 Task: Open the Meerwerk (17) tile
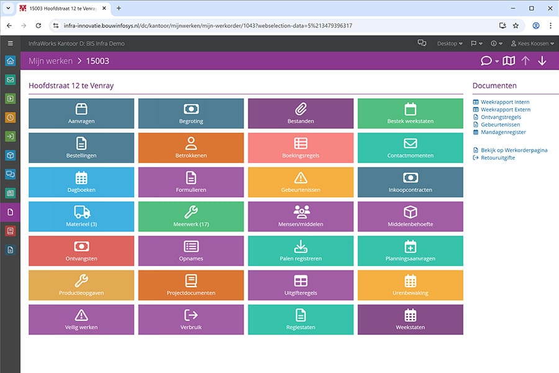[x=191, y=216]
